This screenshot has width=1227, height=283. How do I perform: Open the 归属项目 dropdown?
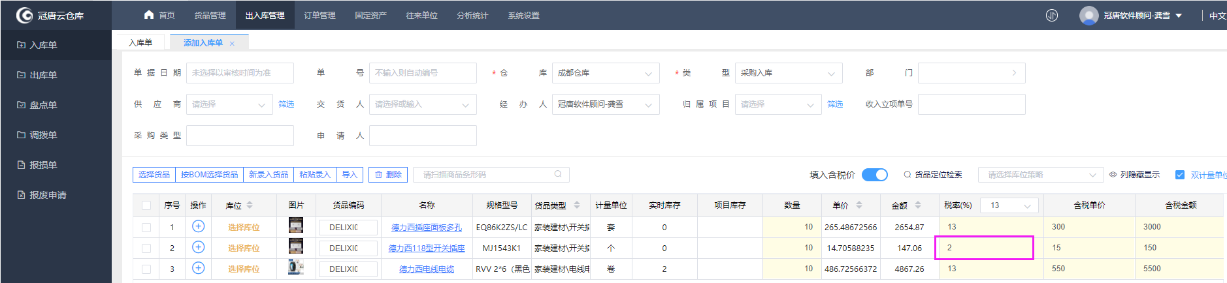point(778,104)
